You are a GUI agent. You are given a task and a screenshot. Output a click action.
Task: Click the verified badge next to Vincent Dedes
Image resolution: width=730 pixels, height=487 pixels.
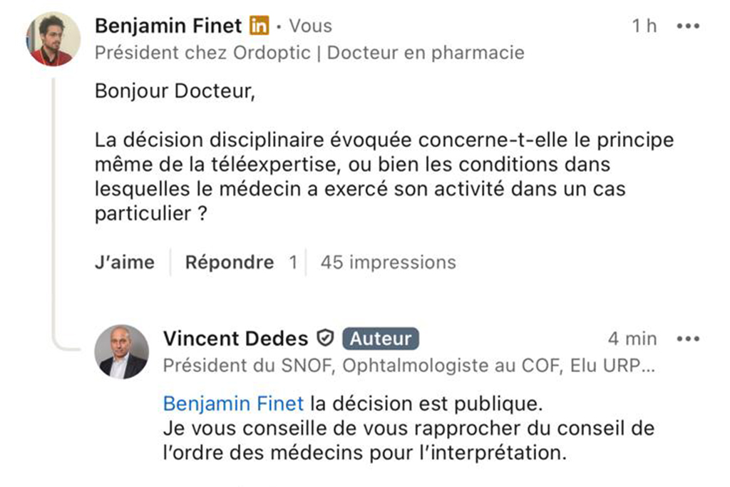click(324, 338)
